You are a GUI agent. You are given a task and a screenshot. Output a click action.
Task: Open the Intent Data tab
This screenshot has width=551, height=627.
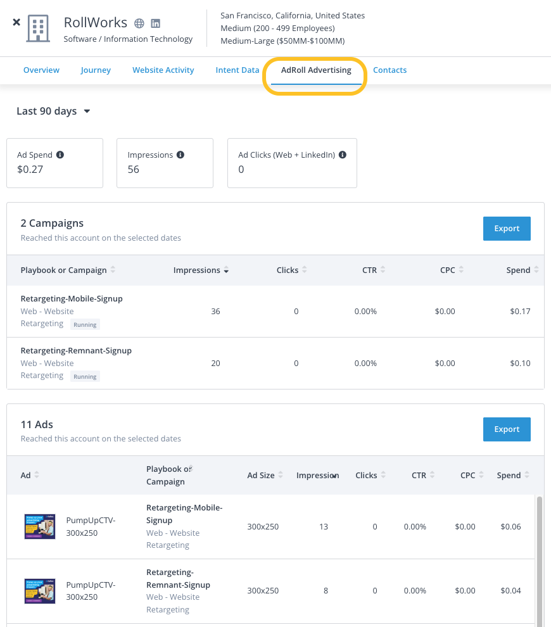[x=237, y=70]
